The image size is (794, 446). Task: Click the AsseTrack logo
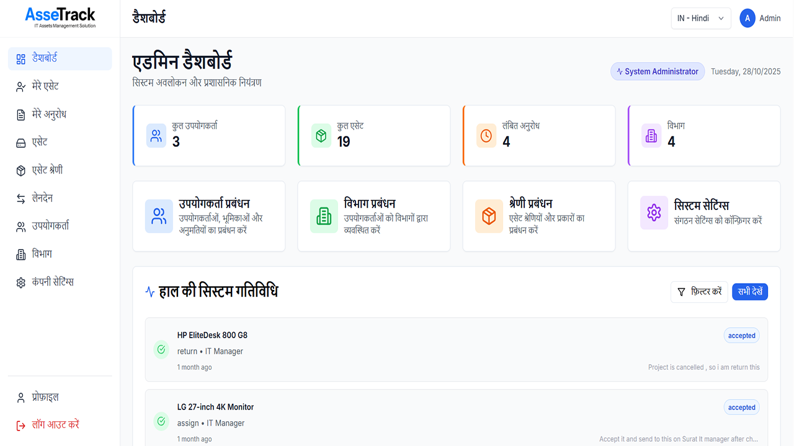[60, 17]
